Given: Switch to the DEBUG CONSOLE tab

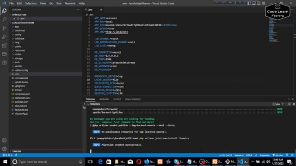Looking at the screenshot, I should pos(133,100).
